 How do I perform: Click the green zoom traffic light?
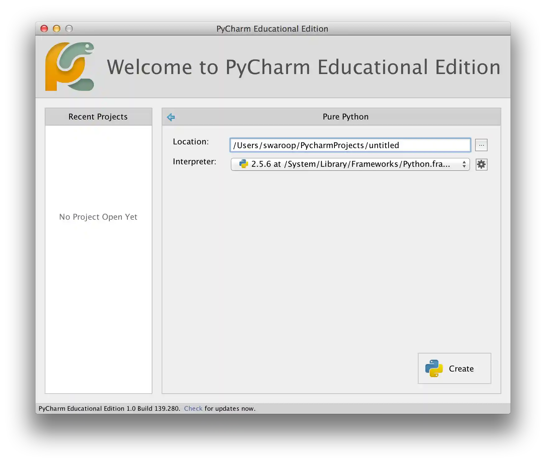coord(69,28)
